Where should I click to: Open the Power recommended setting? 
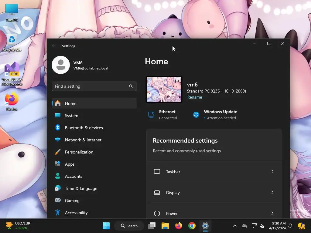[x=214, y=211]
